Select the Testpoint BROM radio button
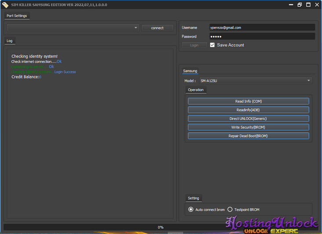 pos(230,209)
